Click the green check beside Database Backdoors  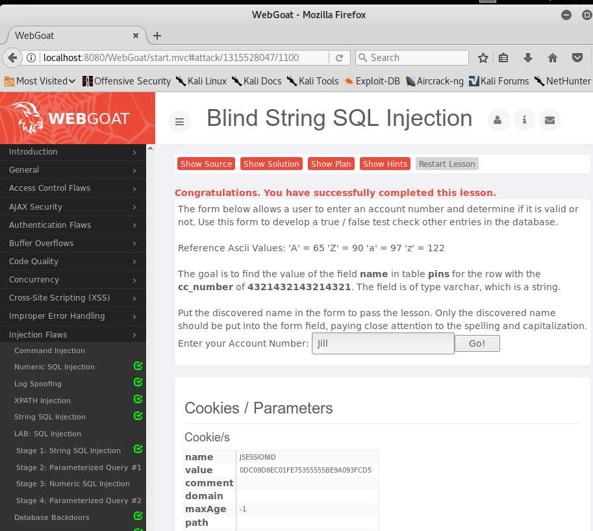point(138,516)
